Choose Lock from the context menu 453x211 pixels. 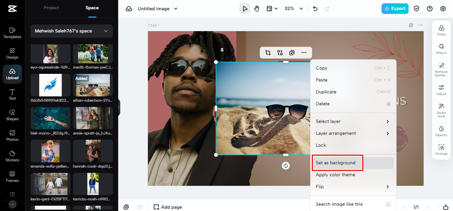coord(353,145)
